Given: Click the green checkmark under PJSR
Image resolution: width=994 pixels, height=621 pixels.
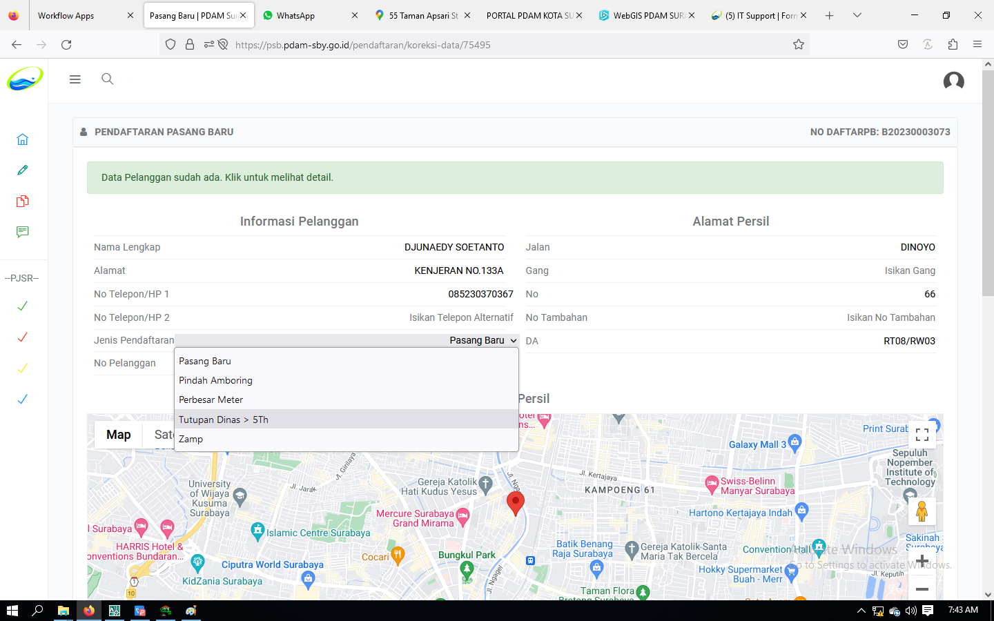Looking at the screenshot, I should [x=23, y=306].
